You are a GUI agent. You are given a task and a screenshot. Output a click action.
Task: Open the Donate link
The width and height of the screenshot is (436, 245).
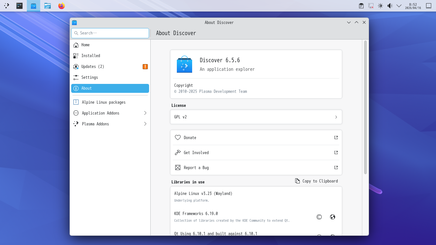(x=256, y=137)
